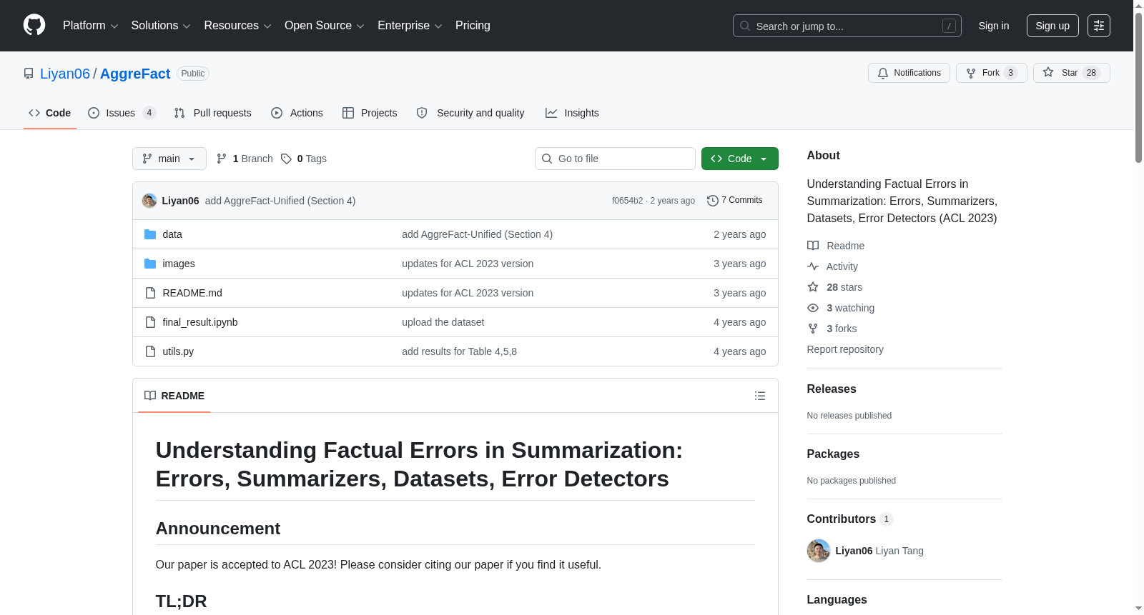The image size is (1144, 615).
Task: Click the eye icon beside 3 watching
Action: click(x=813, y=308)
